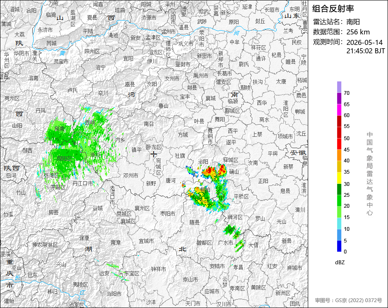This screenshot has height=308, width=388.
Task: Click the 舞钢市 map label
Action: [x=210, y=136]
